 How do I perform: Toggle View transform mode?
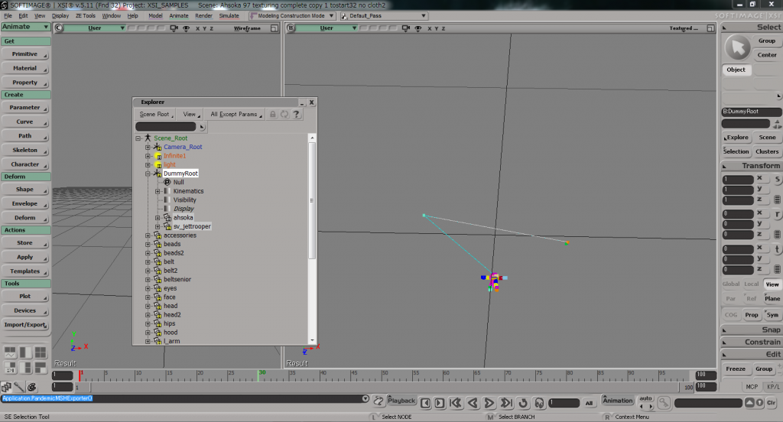(x=772, y=284)
